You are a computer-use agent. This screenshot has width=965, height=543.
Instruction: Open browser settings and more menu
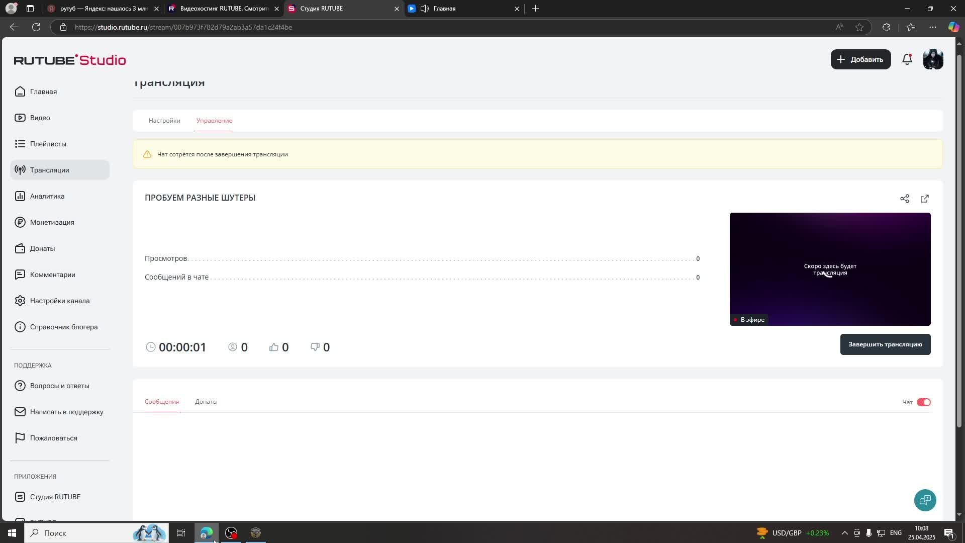tap(933, 27)
